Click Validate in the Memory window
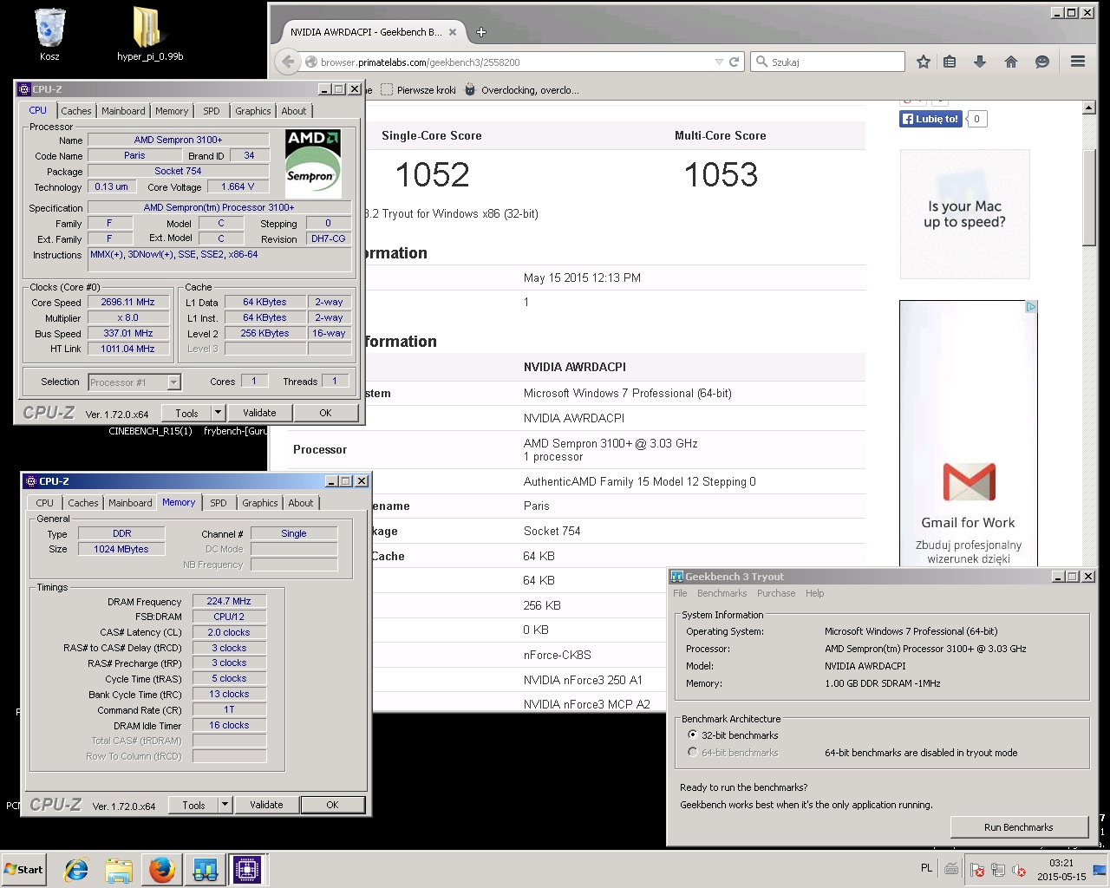 pos(266,805)
